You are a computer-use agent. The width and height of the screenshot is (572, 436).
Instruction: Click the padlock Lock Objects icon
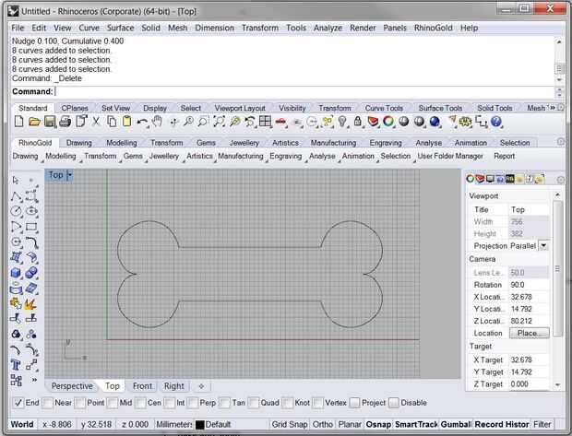(x=358, y=122)
